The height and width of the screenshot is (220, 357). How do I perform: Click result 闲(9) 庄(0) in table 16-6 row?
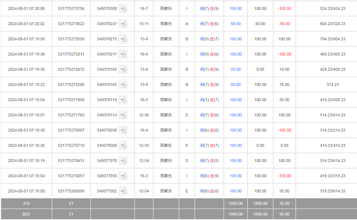209,54
